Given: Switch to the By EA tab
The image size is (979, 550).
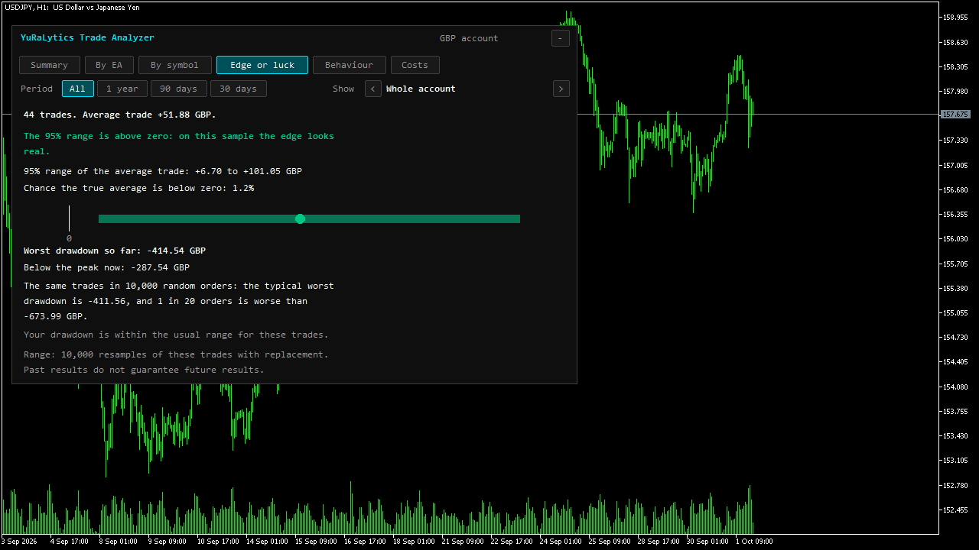Looking at the screenshot, I should (109, 65).
